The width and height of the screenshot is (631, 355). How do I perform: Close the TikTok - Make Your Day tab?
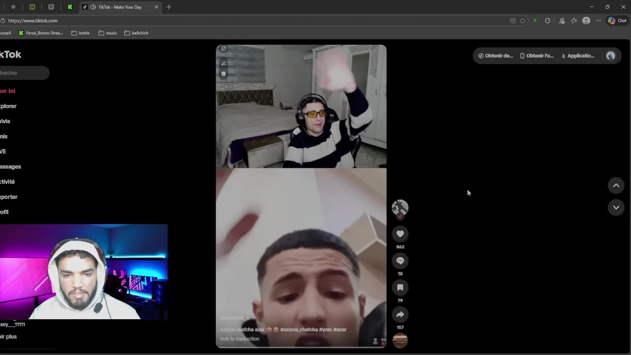156,7
